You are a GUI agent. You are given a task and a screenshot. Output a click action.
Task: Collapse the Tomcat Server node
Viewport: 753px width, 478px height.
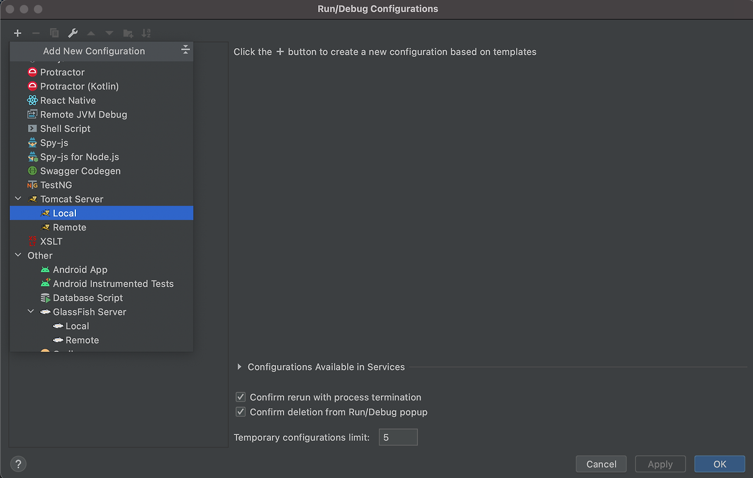click(x=18, y=199)
